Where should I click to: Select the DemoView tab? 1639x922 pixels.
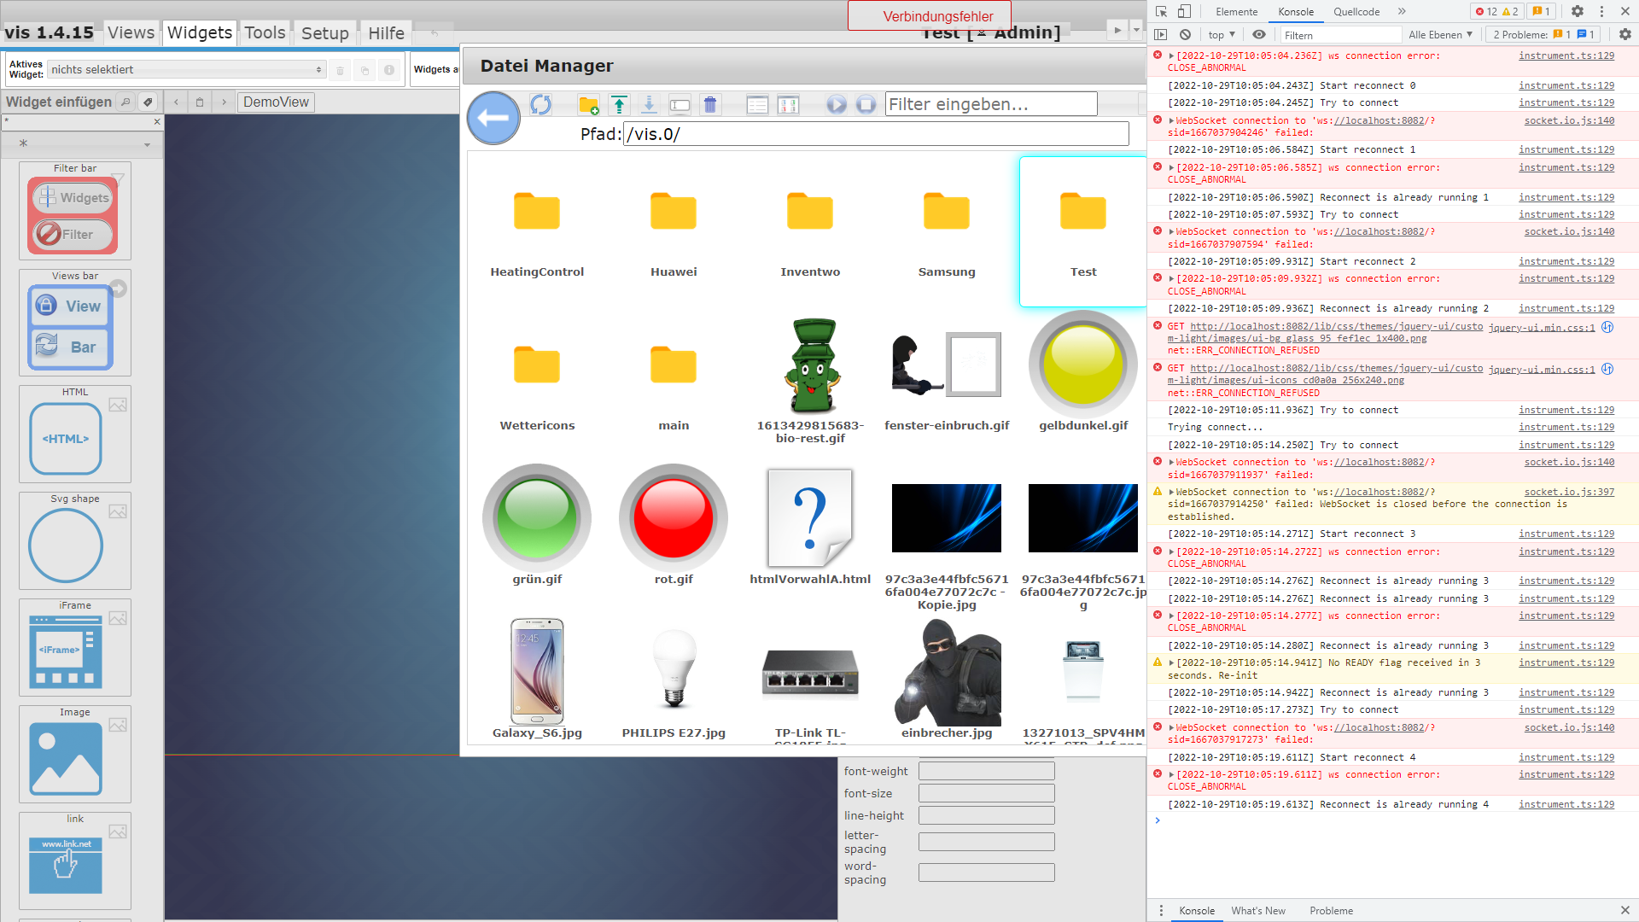[x=276, y=102]
